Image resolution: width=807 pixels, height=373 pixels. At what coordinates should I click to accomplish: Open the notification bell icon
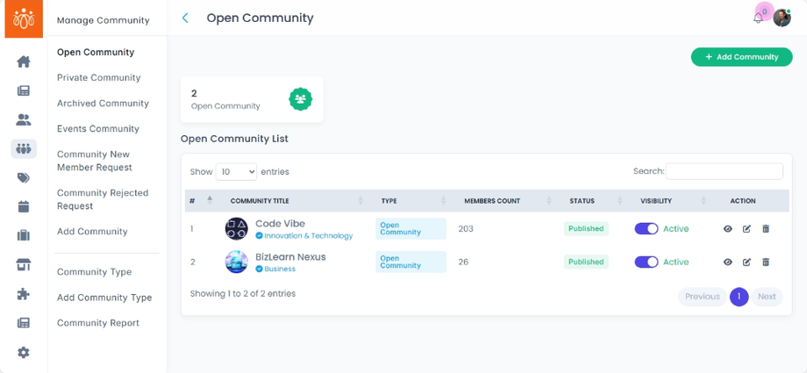click(x=759, y=18)
